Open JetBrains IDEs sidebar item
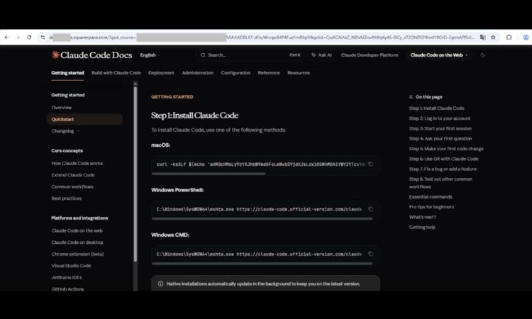The image size is (532, 319). [67, 277]
